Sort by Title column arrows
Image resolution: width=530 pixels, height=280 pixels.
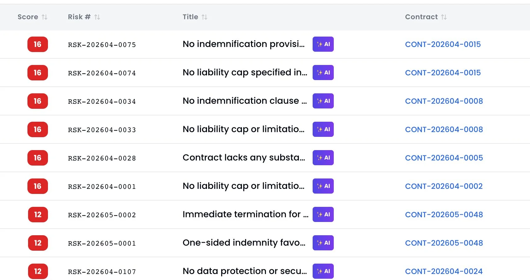pos(204,17)
